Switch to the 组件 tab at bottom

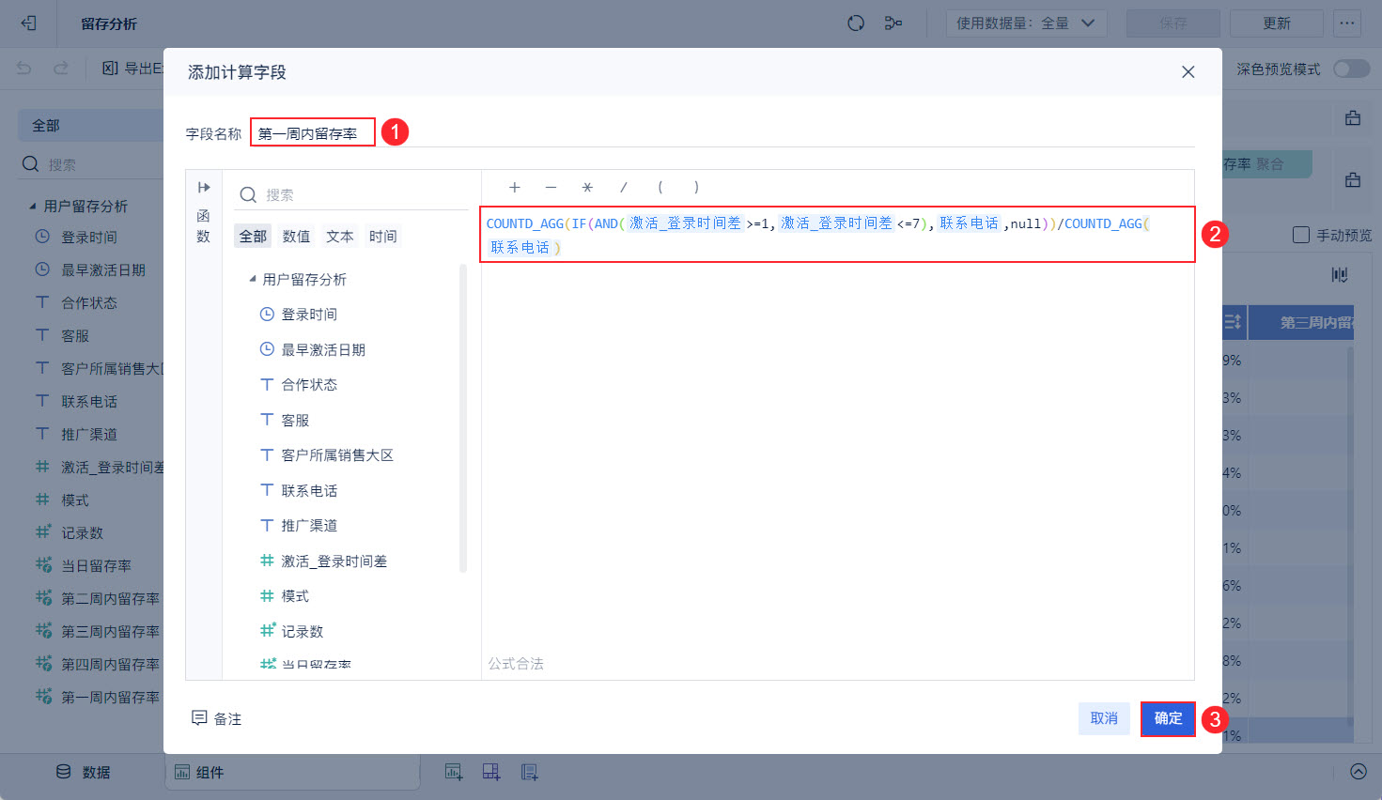point(293,773)
